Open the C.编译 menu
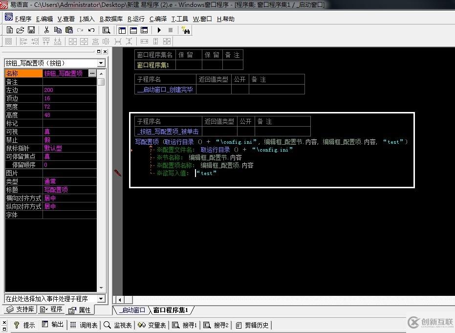Viewport: 455px width, 333px height. (x=158, y=19)
